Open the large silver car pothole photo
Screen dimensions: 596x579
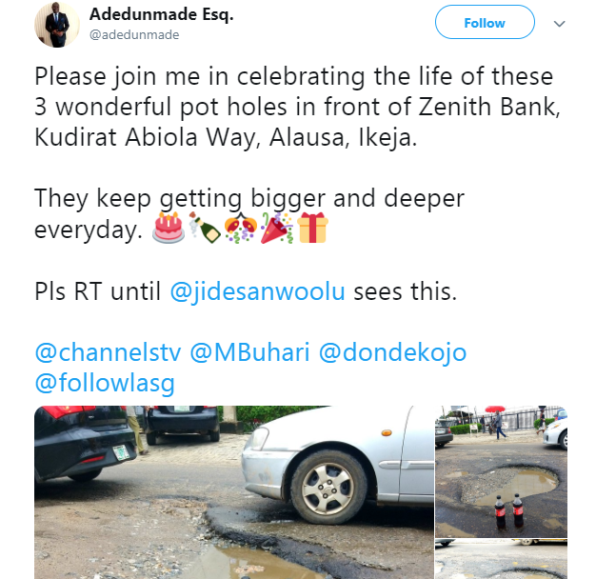click(233, 492)
